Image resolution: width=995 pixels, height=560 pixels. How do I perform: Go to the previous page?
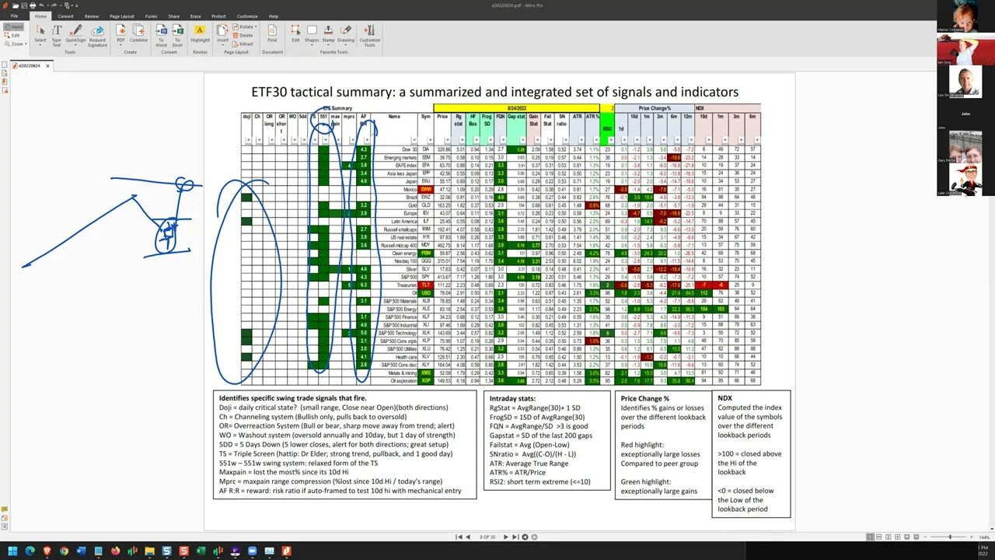point(466,537)
